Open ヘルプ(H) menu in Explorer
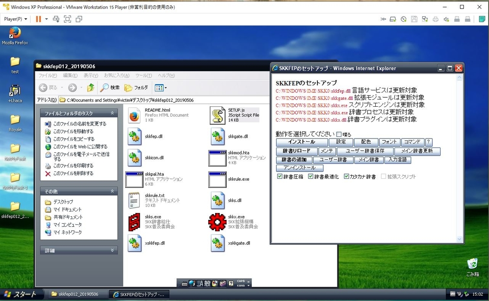Screen dimensions: 489x301 click(x=166, y=75)
